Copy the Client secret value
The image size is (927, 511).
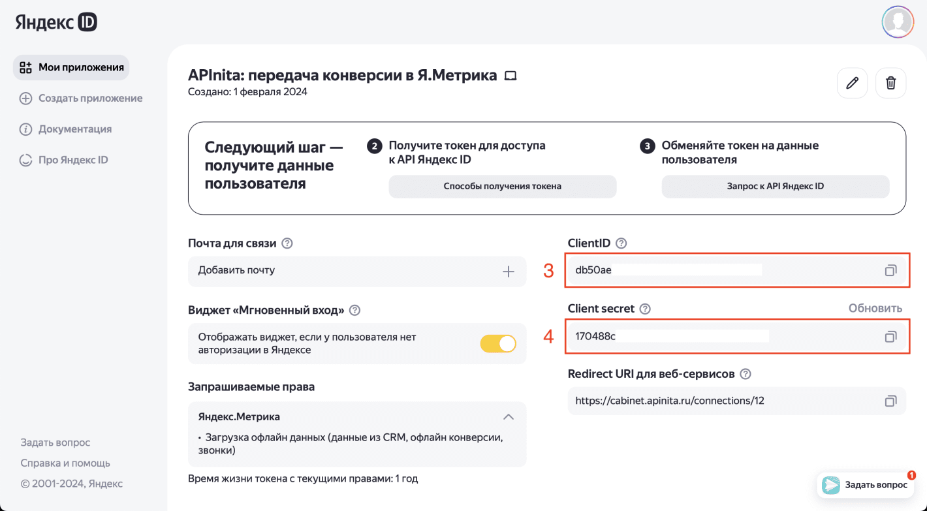[x=890, y=337]
